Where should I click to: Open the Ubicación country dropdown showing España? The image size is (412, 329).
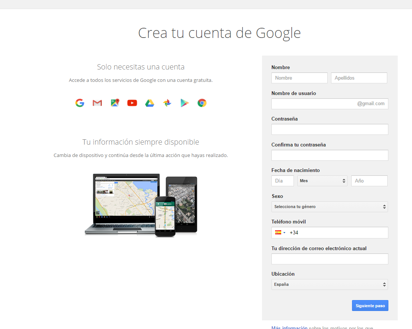pos(329,284)
